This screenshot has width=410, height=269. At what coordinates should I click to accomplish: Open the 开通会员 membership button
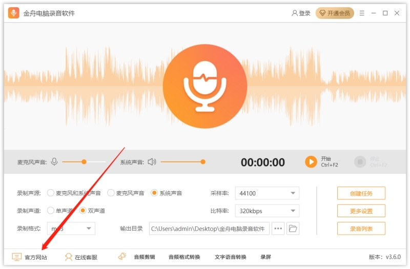point(335,13)
